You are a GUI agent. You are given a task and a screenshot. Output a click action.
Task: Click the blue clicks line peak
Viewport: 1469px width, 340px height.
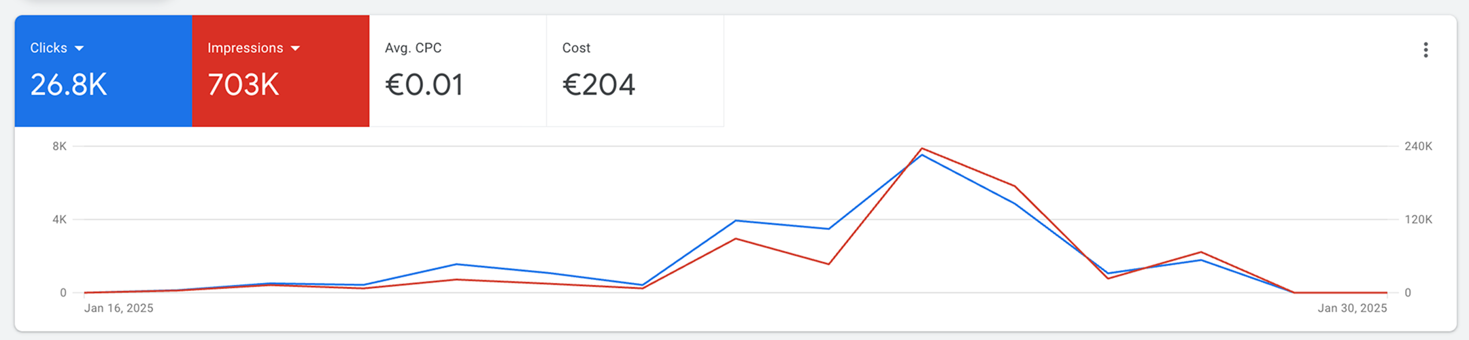[922, 155]
